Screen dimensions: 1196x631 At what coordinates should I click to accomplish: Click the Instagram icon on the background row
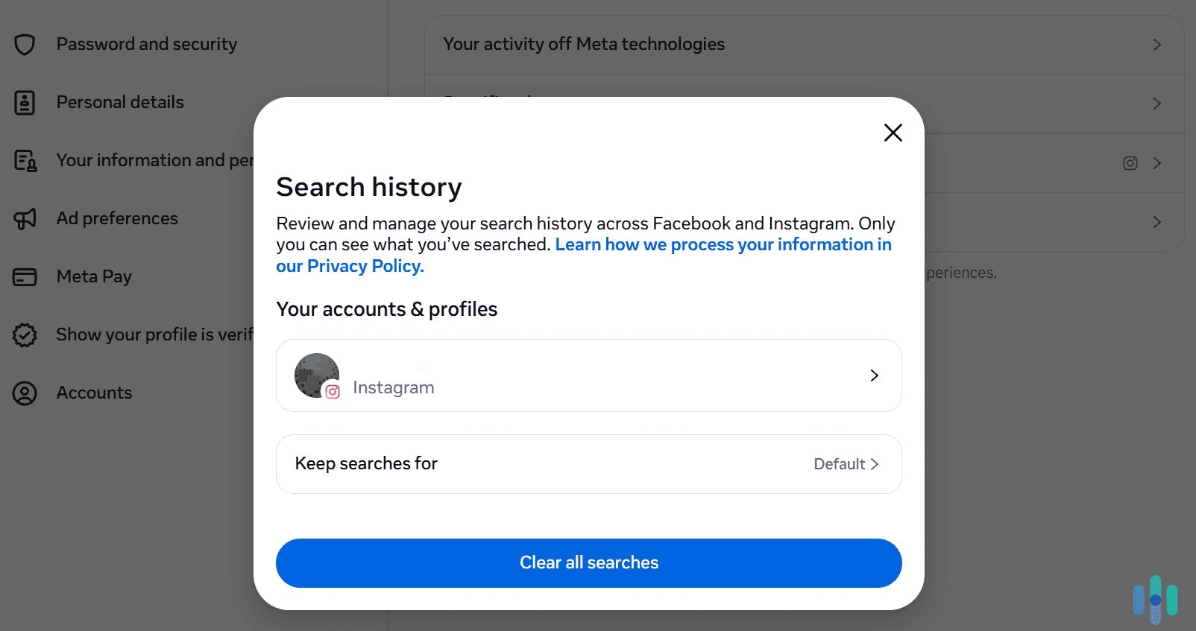click(1130, 163)
